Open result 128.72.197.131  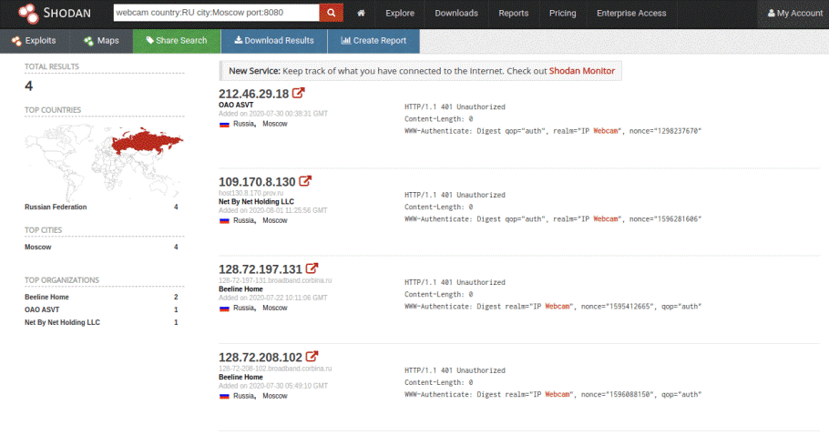coord(261,269)
